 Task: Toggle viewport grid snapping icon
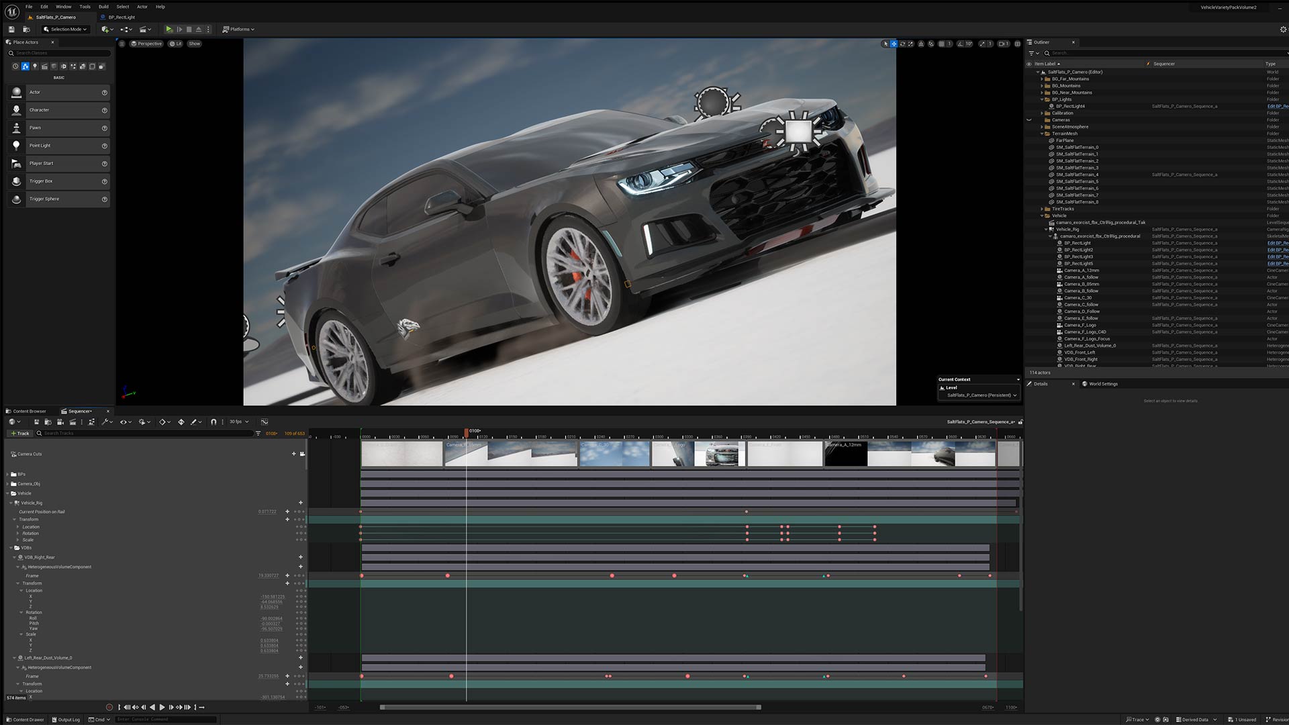[941, 44]
